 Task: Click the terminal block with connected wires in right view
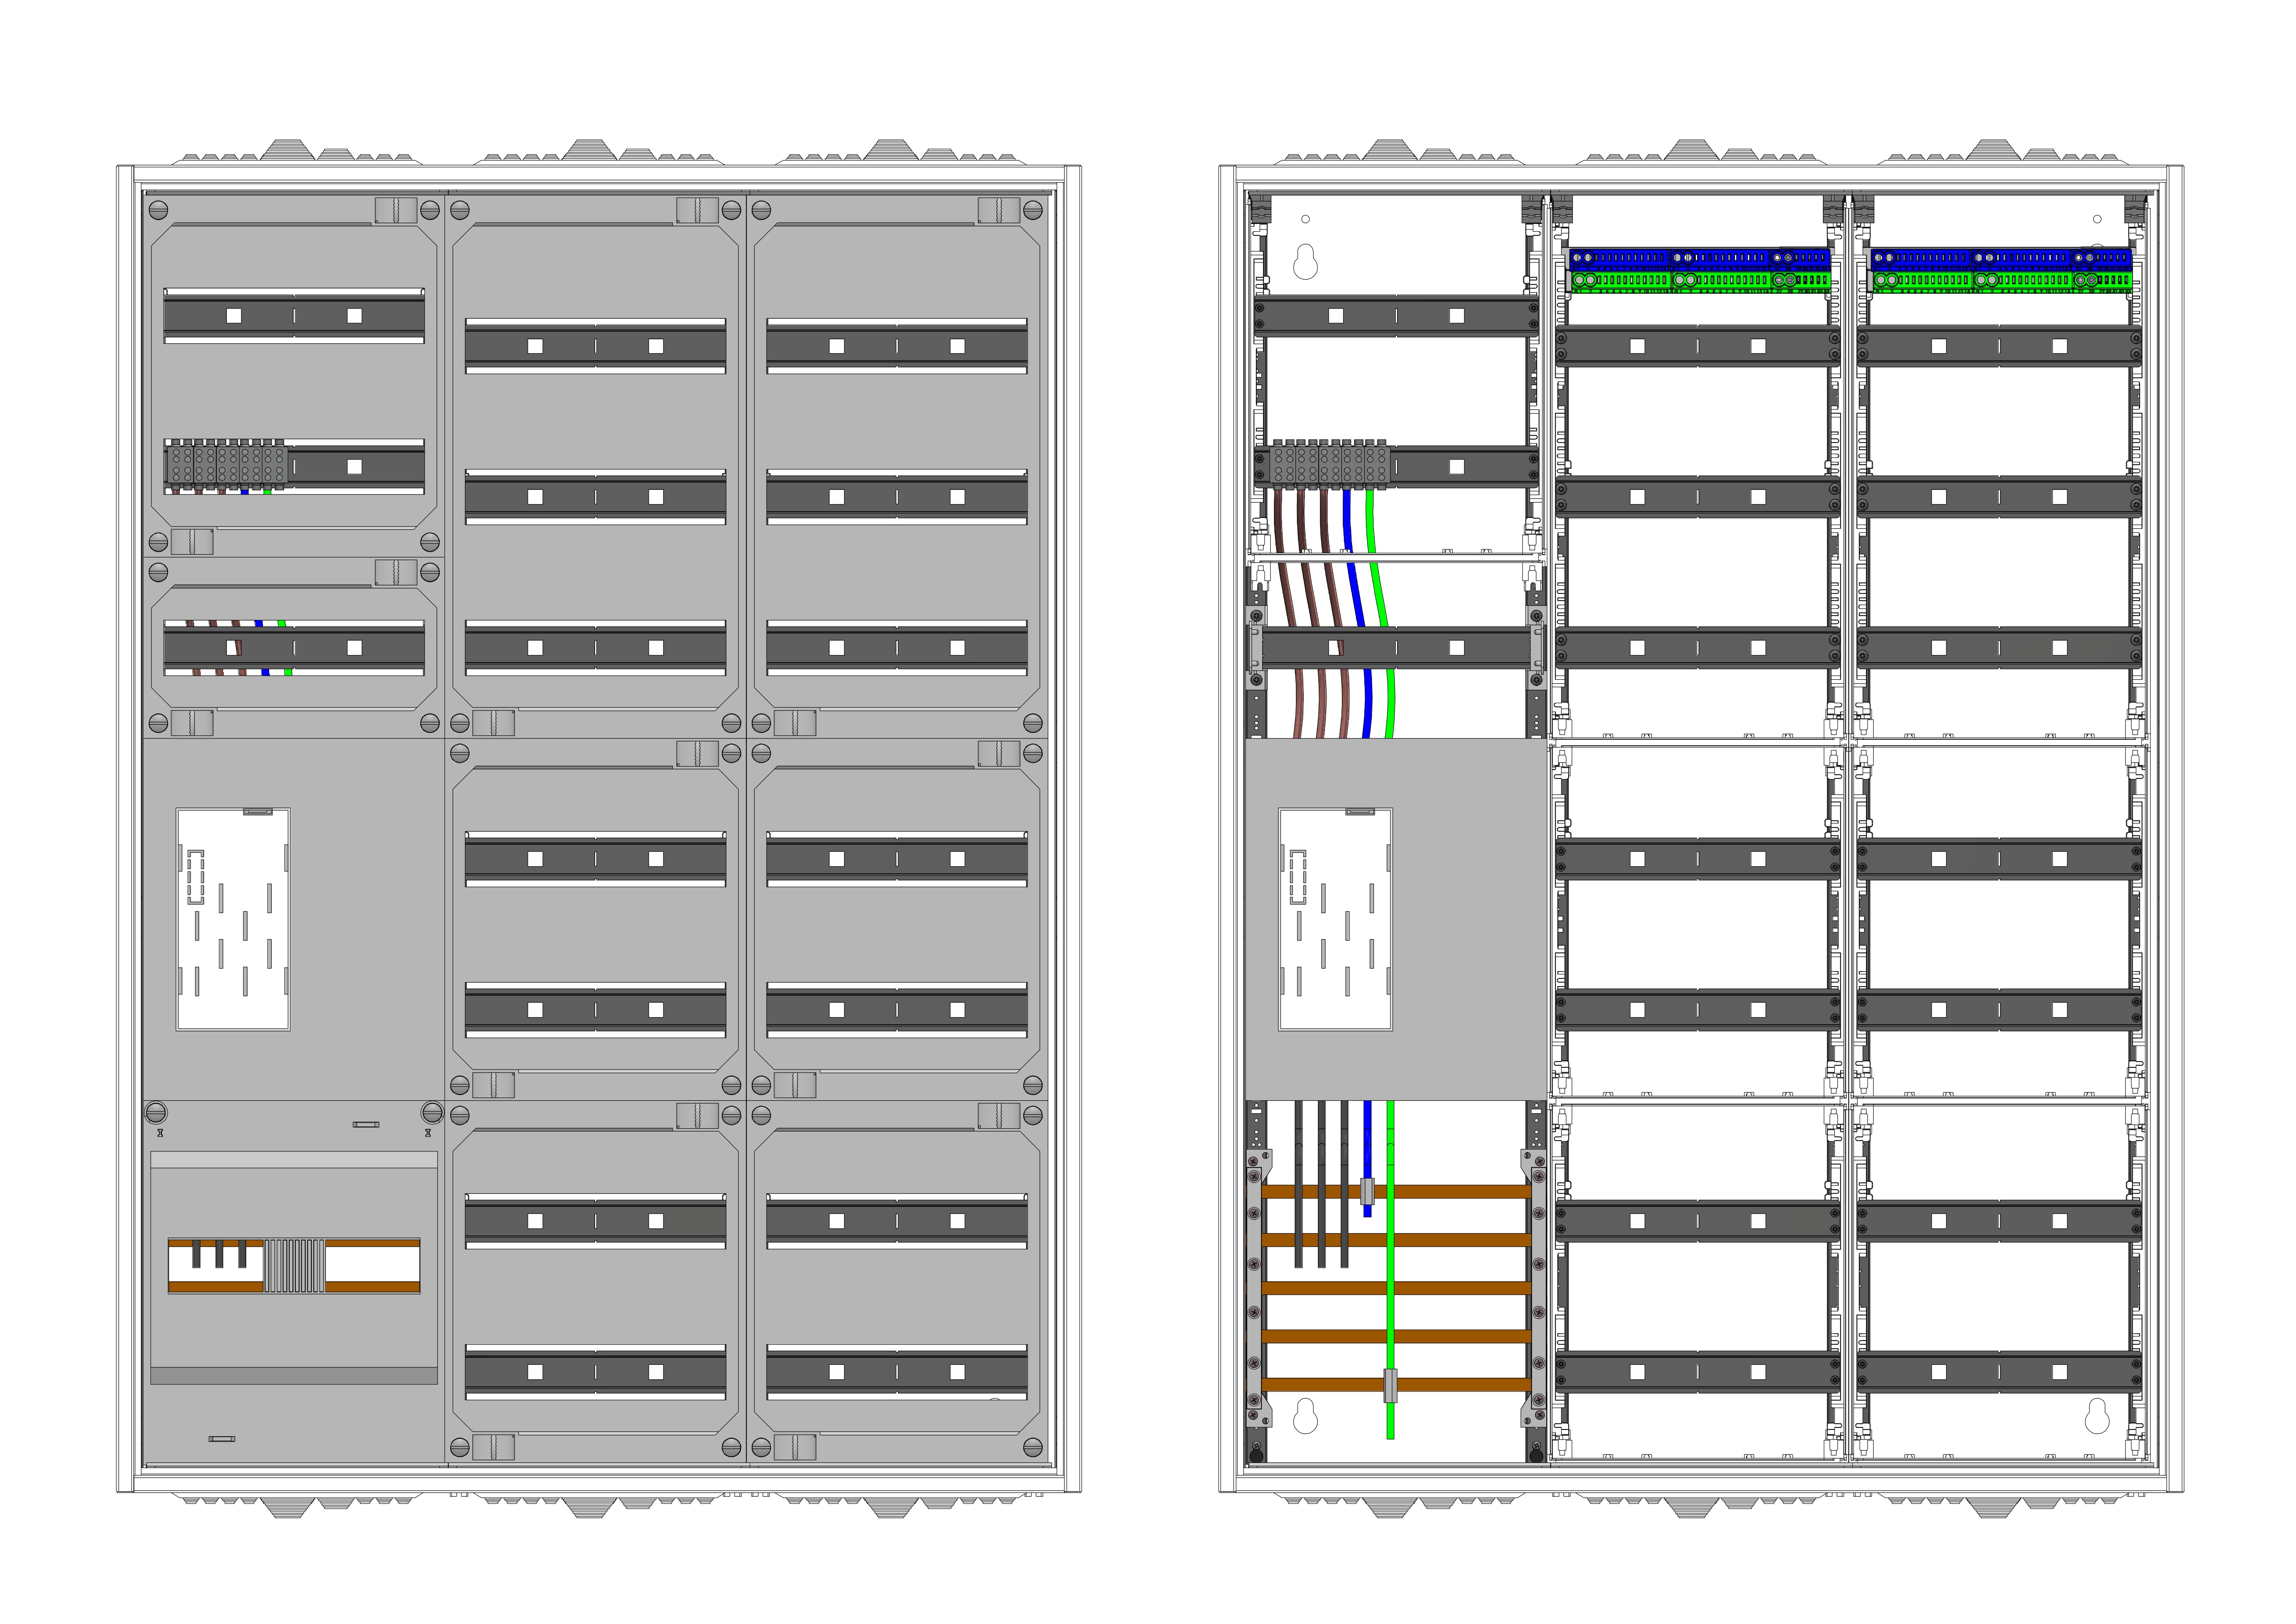(x=1330, y=465)
